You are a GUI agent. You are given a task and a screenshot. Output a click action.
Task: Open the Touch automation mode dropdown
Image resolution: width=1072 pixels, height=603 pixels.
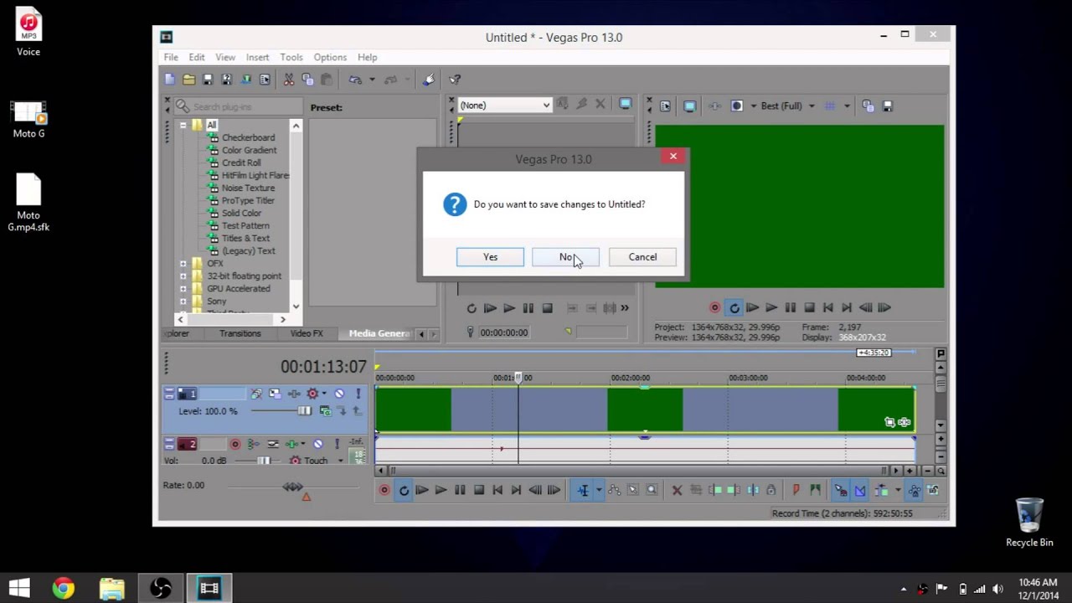(x=341, y=461)
